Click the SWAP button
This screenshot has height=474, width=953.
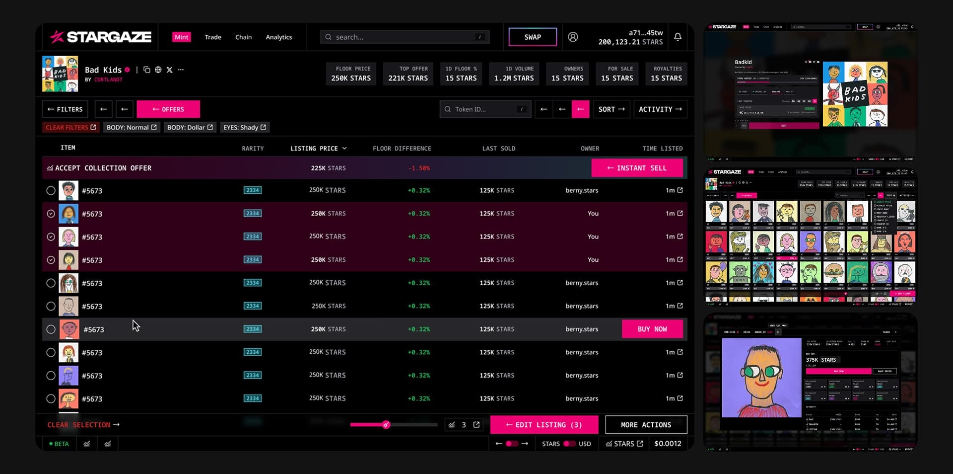(533, 37)
